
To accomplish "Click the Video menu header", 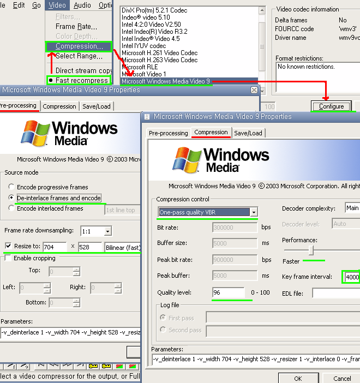I will pyautogui.click(x=57, y=5).
